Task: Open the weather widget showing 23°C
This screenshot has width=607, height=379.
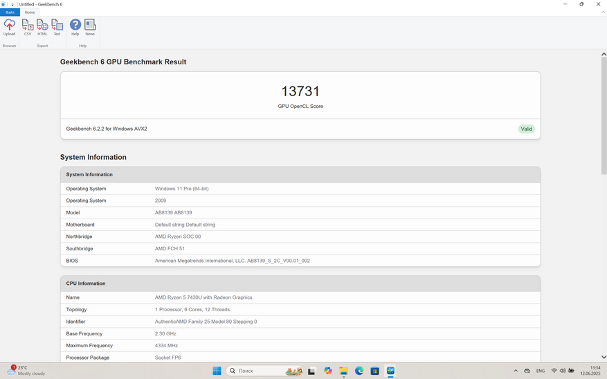Action: [x=26, y=371]
